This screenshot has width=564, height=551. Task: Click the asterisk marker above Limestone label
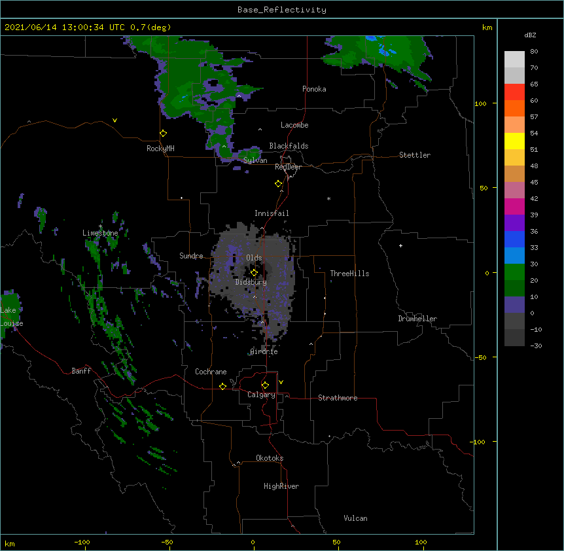coord(100,226)
